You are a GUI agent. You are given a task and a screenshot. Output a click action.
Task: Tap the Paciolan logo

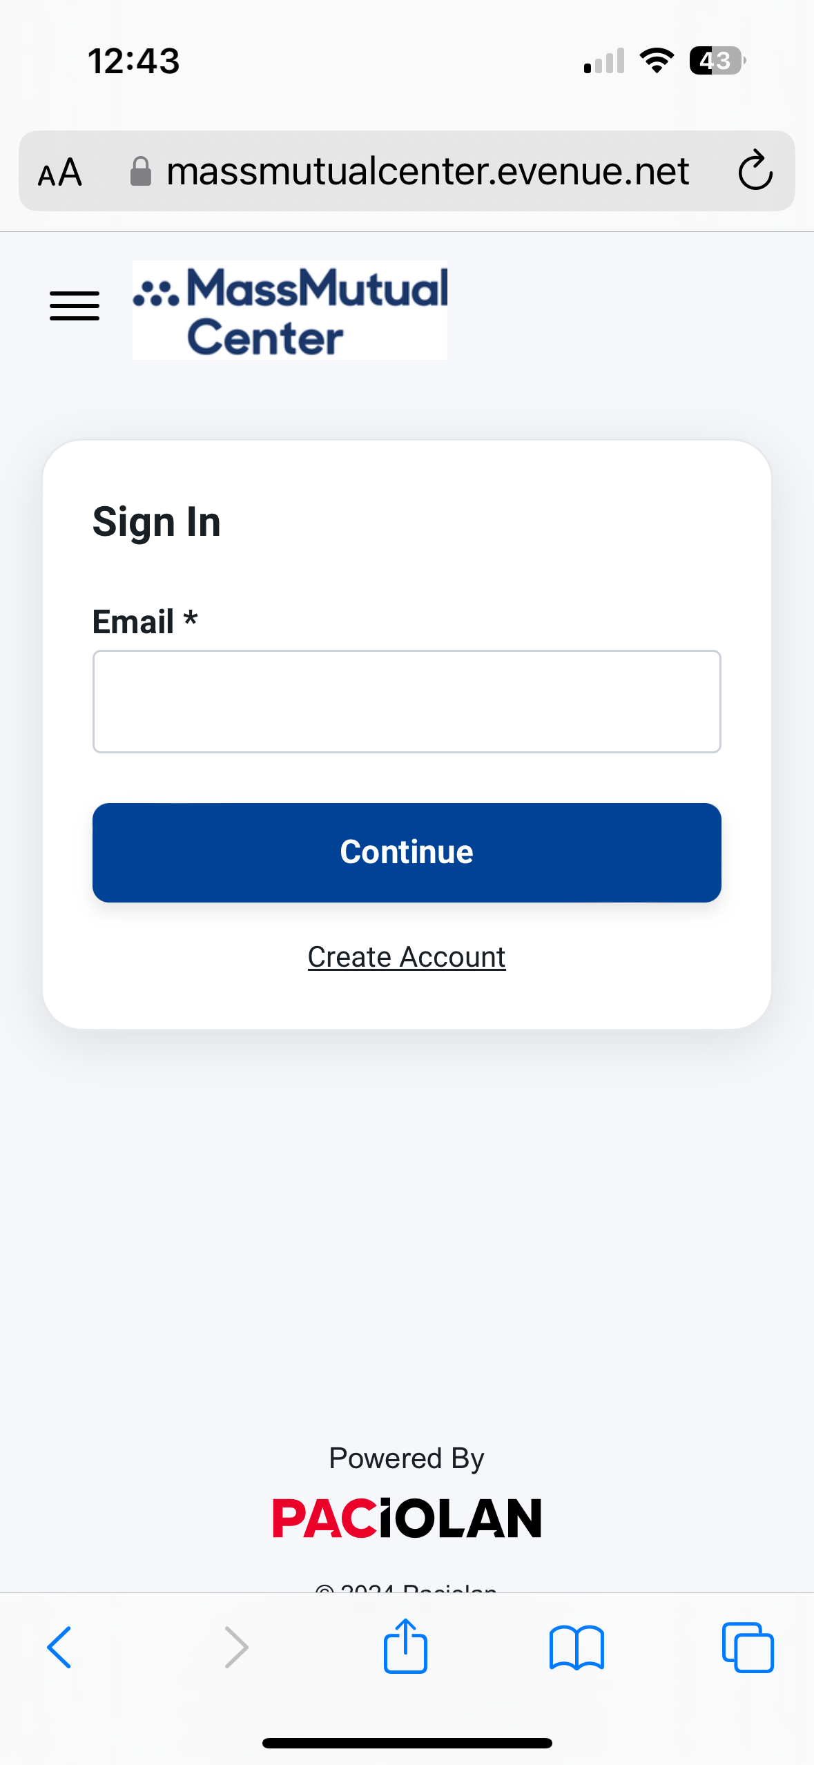(x=407, y=1518)
